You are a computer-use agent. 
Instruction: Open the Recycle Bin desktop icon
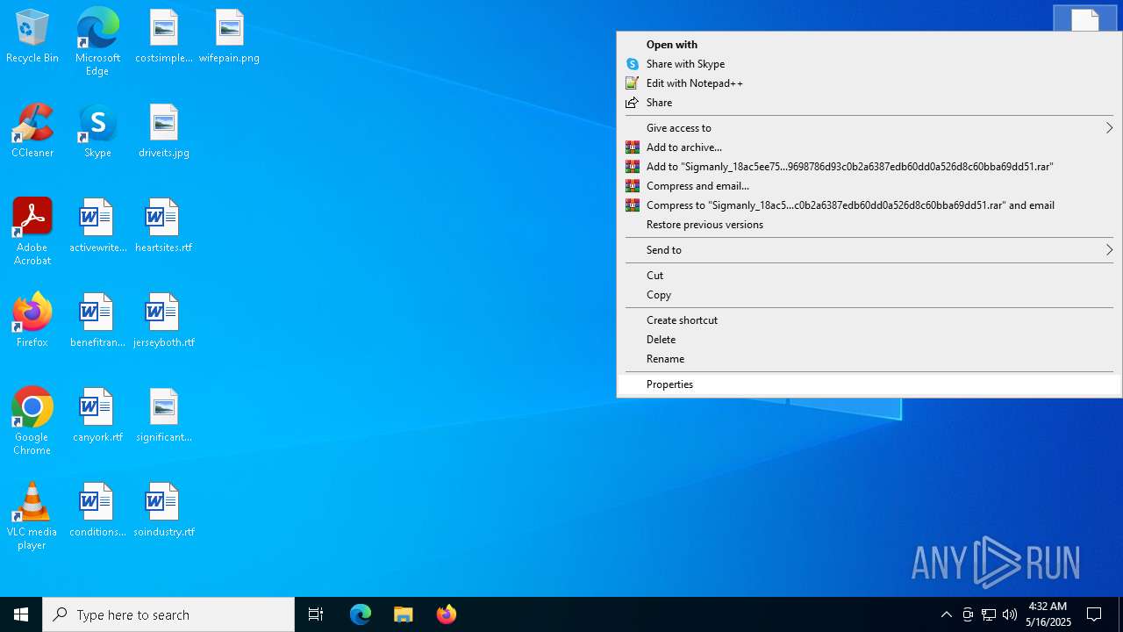32,37
